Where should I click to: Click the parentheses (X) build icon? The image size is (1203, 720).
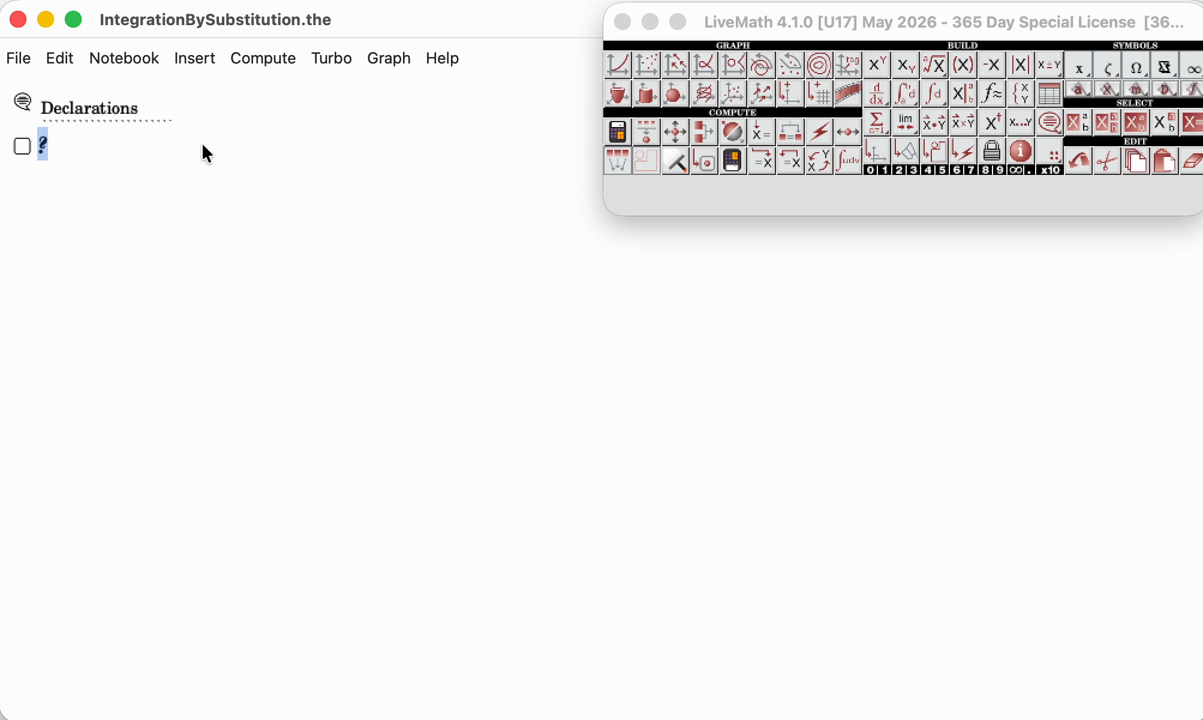(x=963, y=65)
